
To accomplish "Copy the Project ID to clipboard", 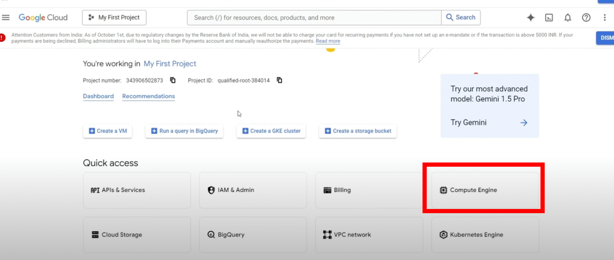I will (x=279, y=80).
